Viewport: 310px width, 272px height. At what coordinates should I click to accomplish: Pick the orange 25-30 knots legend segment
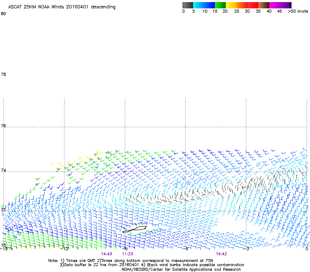tap(242, 5)
